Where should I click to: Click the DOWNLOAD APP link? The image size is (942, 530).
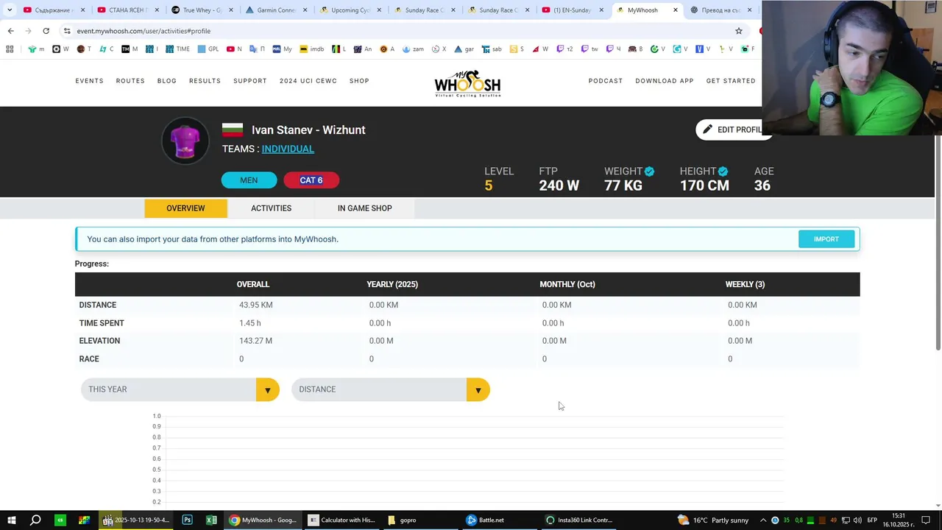coord(665,81)
